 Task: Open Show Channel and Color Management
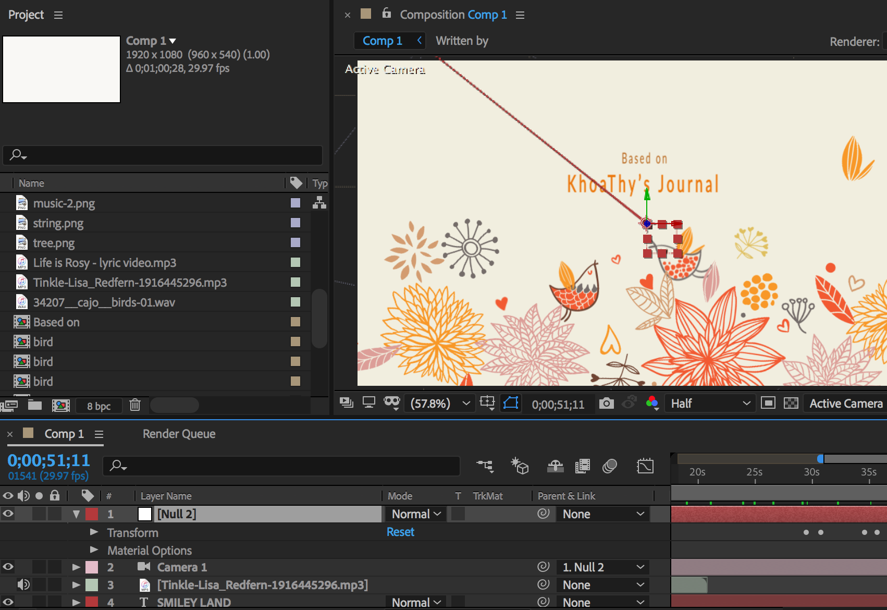[x=652, y=403]
